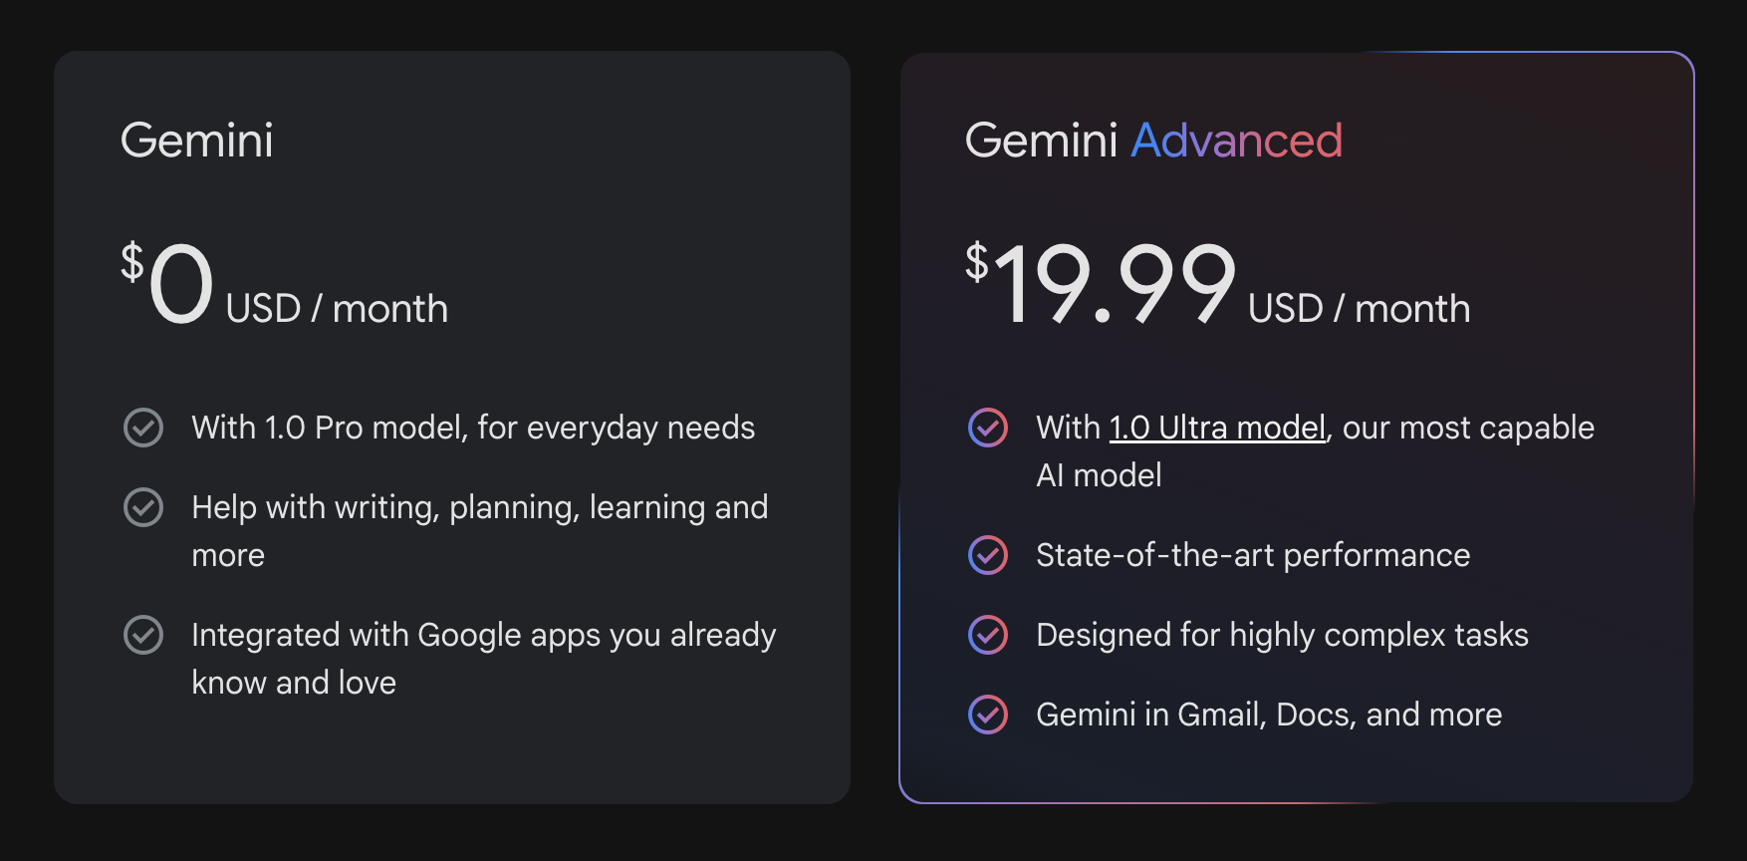Select the checkmark beside Designed for highly complex tasks

(x=988, y=635)
